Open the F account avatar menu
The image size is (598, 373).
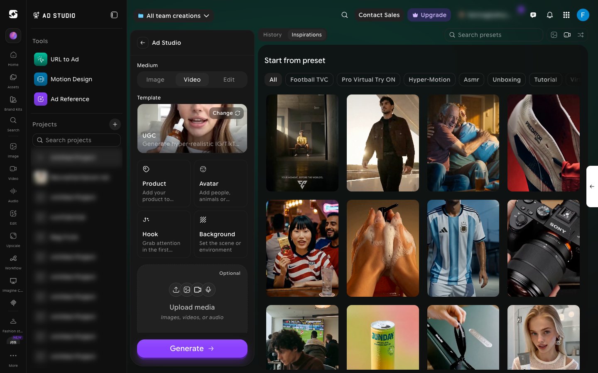583,15
